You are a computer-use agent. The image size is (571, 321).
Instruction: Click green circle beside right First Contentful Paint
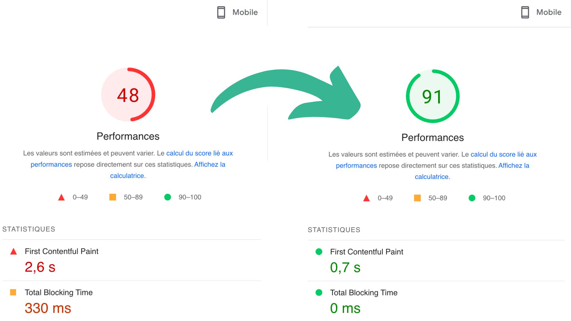(319, 252)
